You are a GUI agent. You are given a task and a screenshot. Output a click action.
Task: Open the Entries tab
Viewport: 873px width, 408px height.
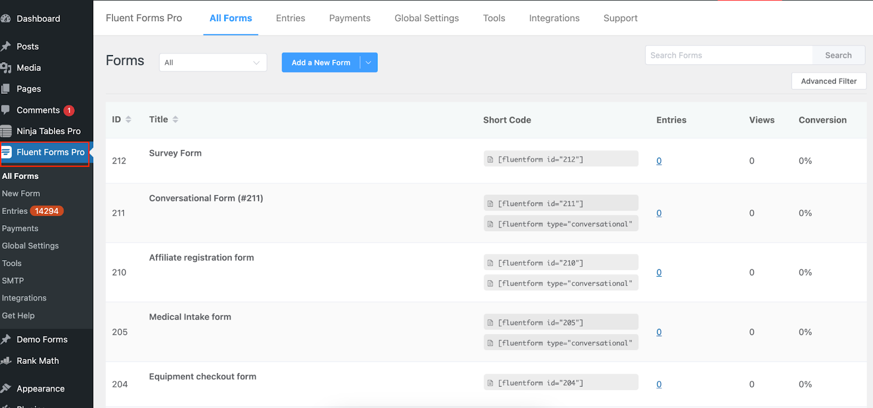point(291,18)
